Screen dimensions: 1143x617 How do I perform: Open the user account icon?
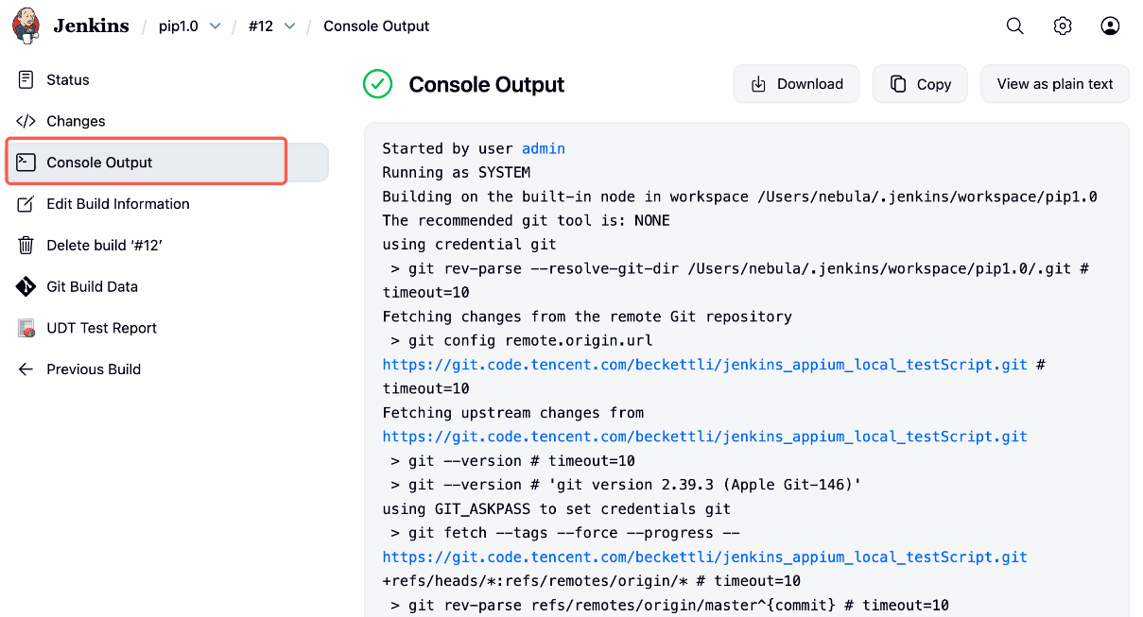tap(1110, 26)
